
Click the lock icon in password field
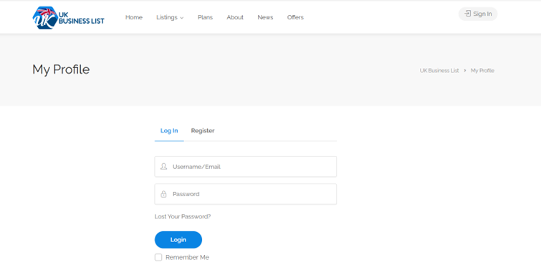click(163, 194)
